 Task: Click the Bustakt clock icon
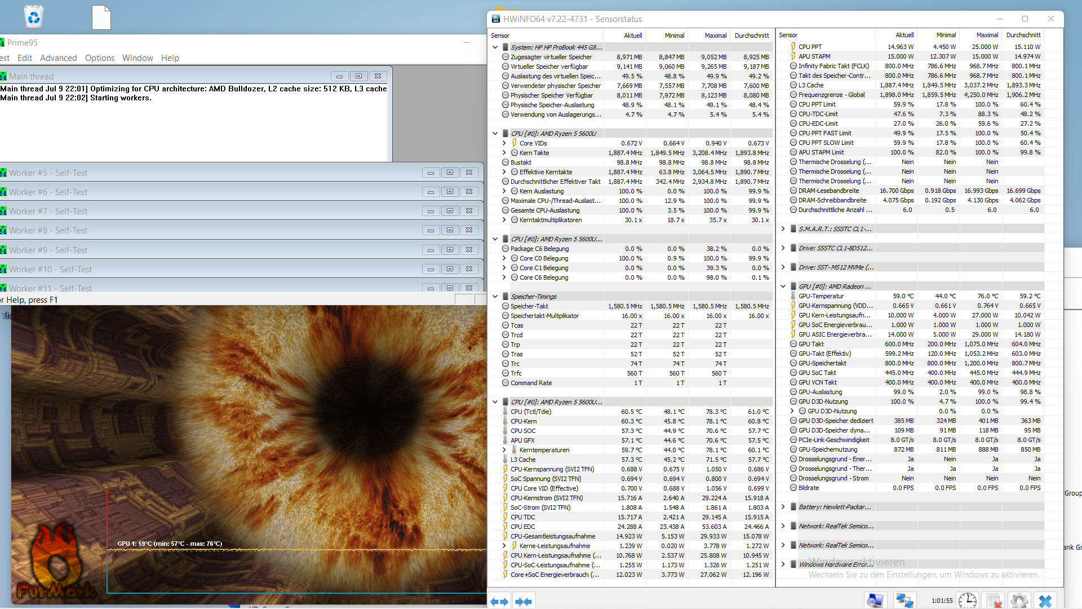click(505, 162)
